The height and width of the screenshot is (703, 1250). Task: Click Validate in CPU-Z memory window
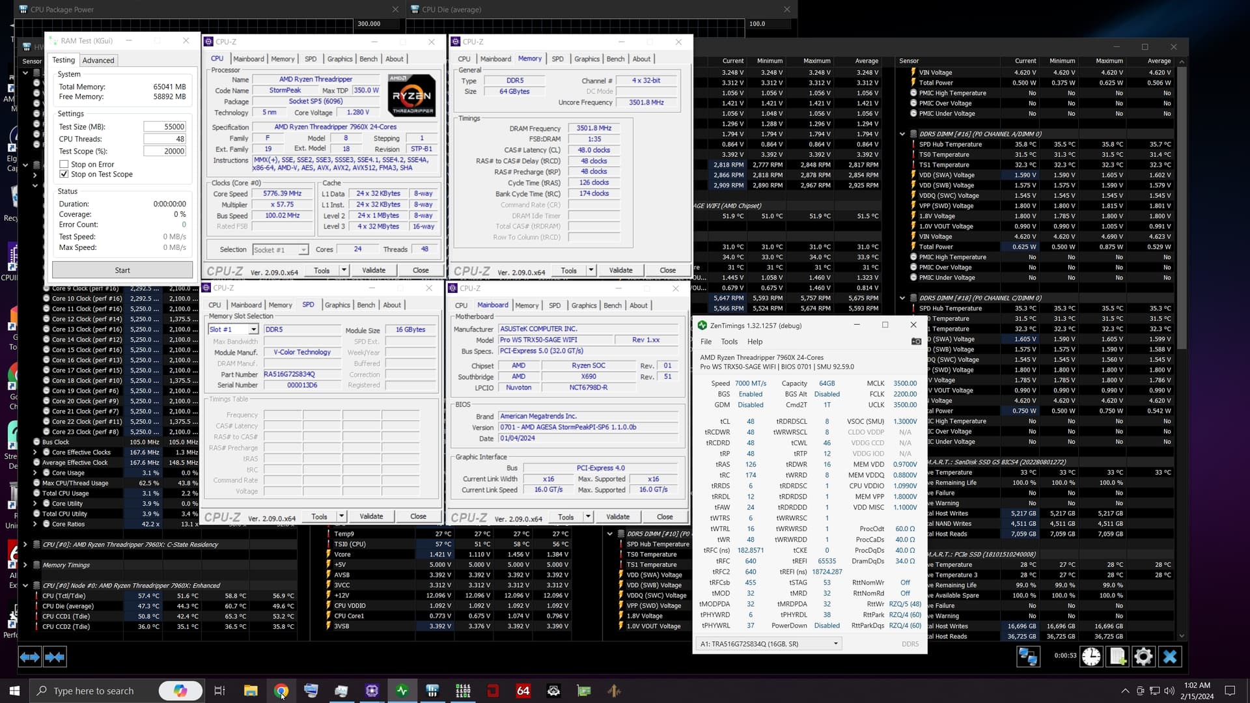pyautogui.click(x=620, y=270)
